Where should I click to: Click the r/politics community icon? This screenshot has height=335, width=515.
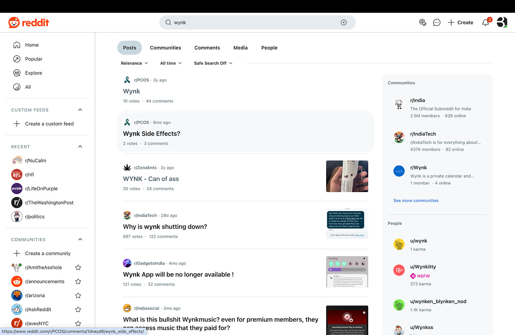tap(17, 216)
